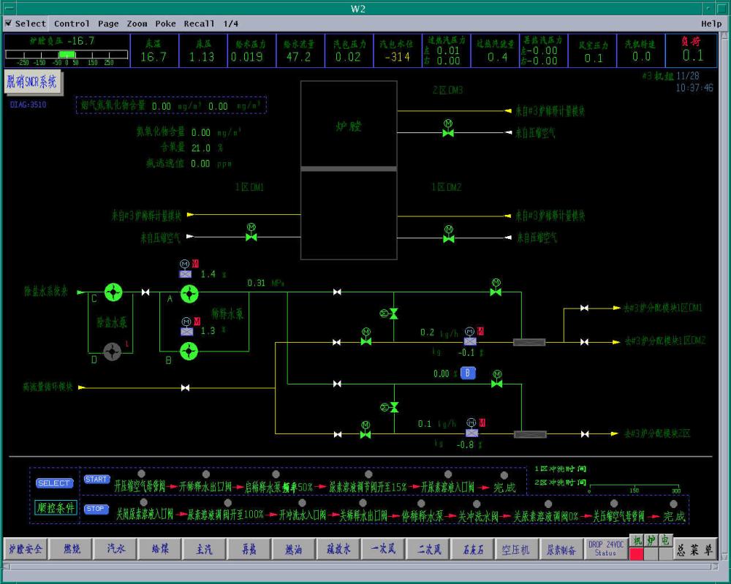The width and height of the screenshot is (731, 584).
Task: Open the Control menu
Action: click(x=72, y=23)
